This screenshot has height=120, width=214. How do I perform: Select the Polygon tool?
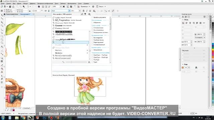point(2,43)
